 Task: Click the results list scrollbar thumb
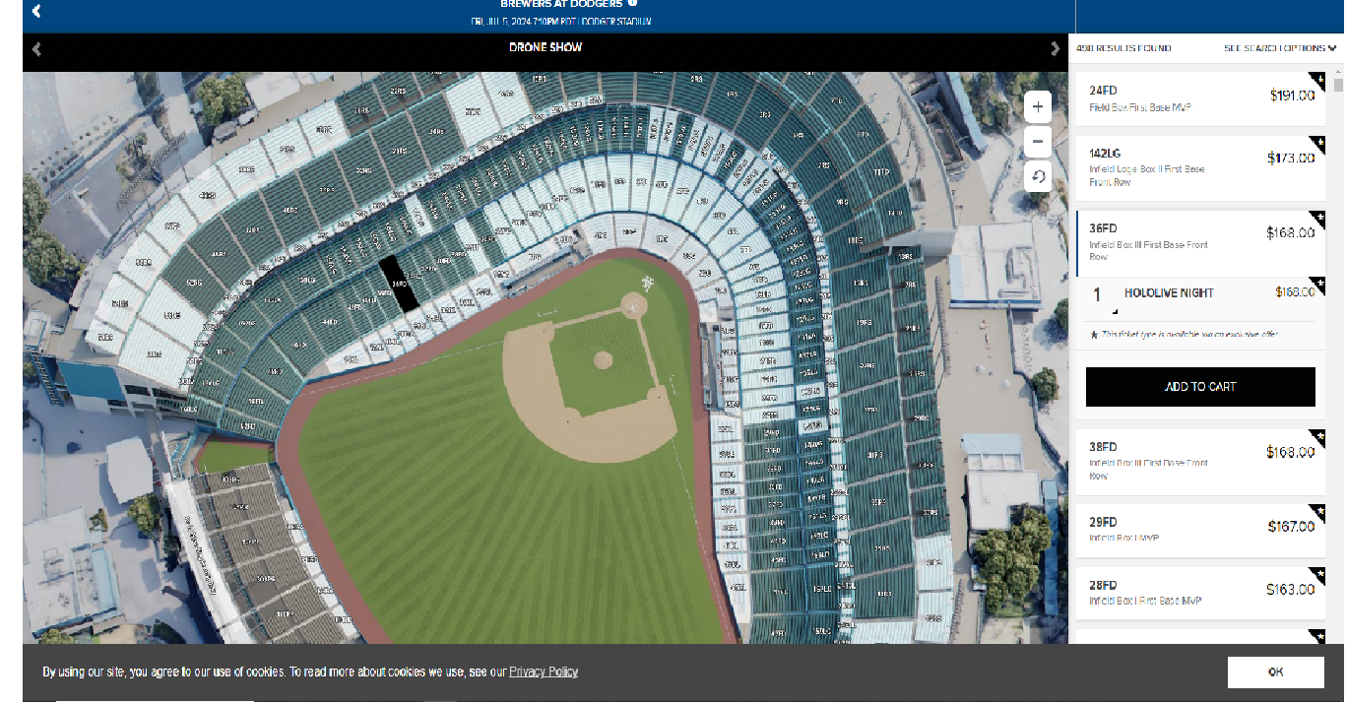(x=1338, y=84)
